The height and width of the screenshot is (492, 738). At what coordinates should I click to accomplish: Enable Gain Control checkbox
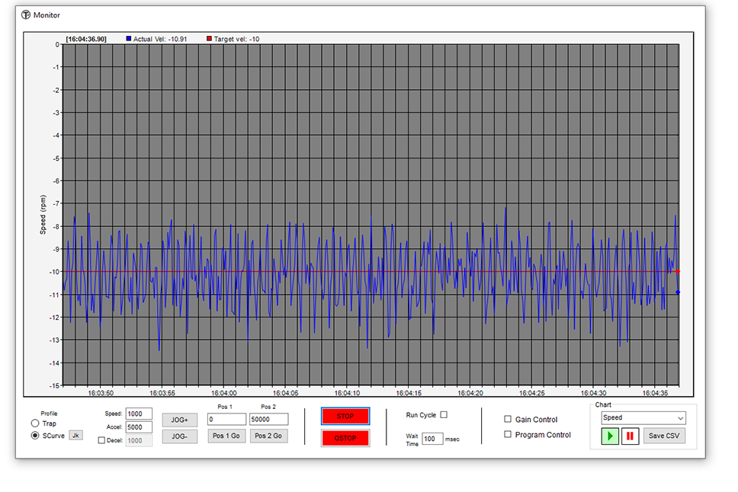click(508, 420)
